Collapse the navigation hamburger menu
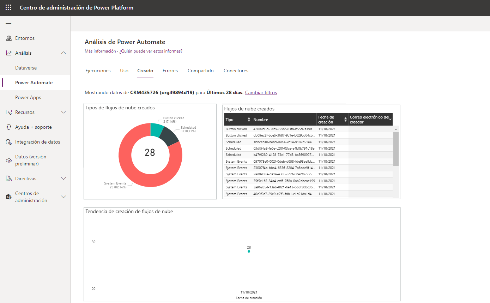Screen dimensions: 490x303 (8, 24)
